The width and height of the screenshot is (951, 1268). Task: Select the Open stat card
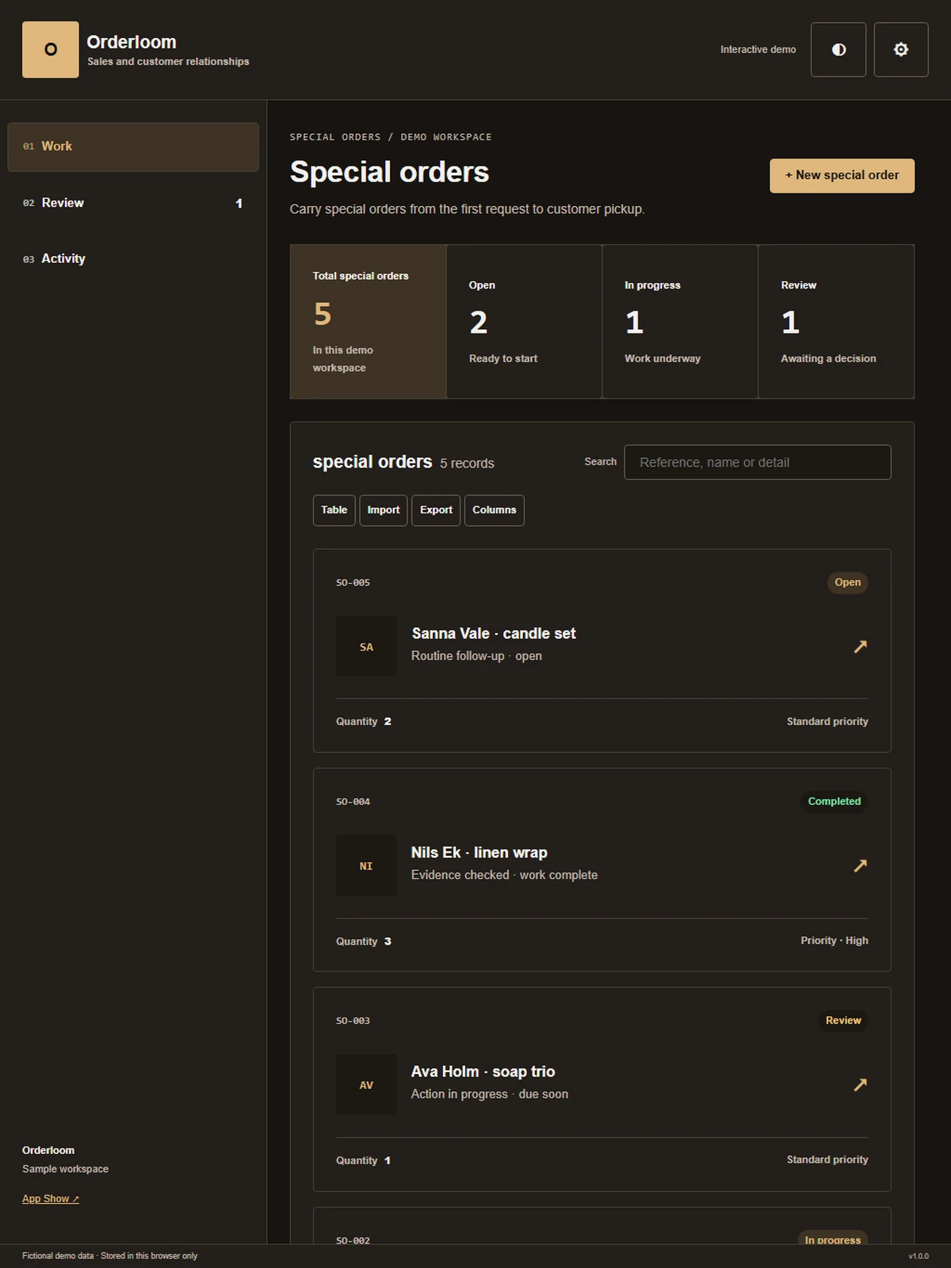coord(525,321)
